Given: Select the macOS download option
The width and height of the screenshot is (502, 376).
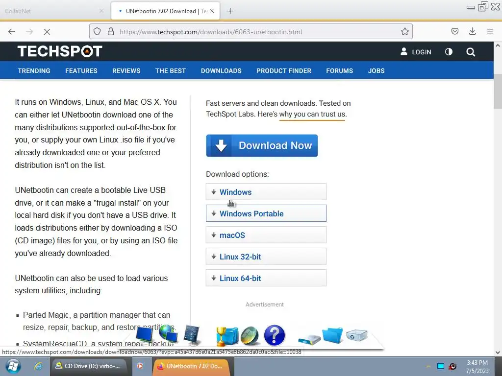Looking at the screenshot, I should [x=266, y=235].
